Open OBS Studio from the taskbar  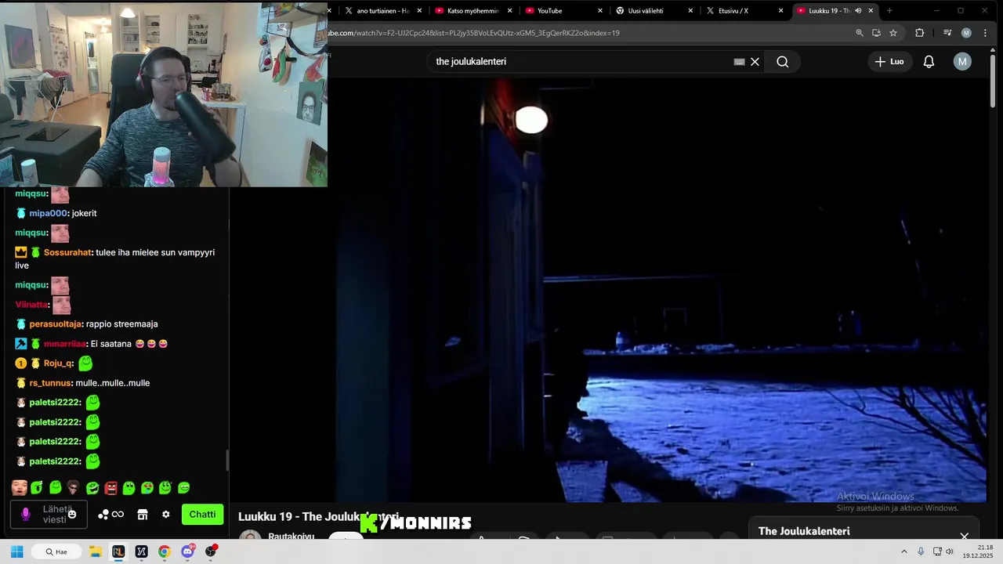[x=211, y=551]
